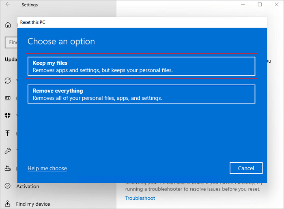Open Windows Update via the sync arrows icon

[8, 80]
